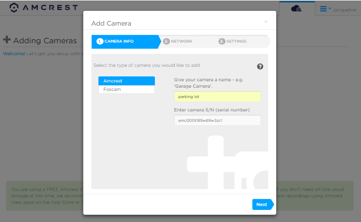Open the cloud camera icon tab
Screen dimensions: 361x222
(296, 9)
